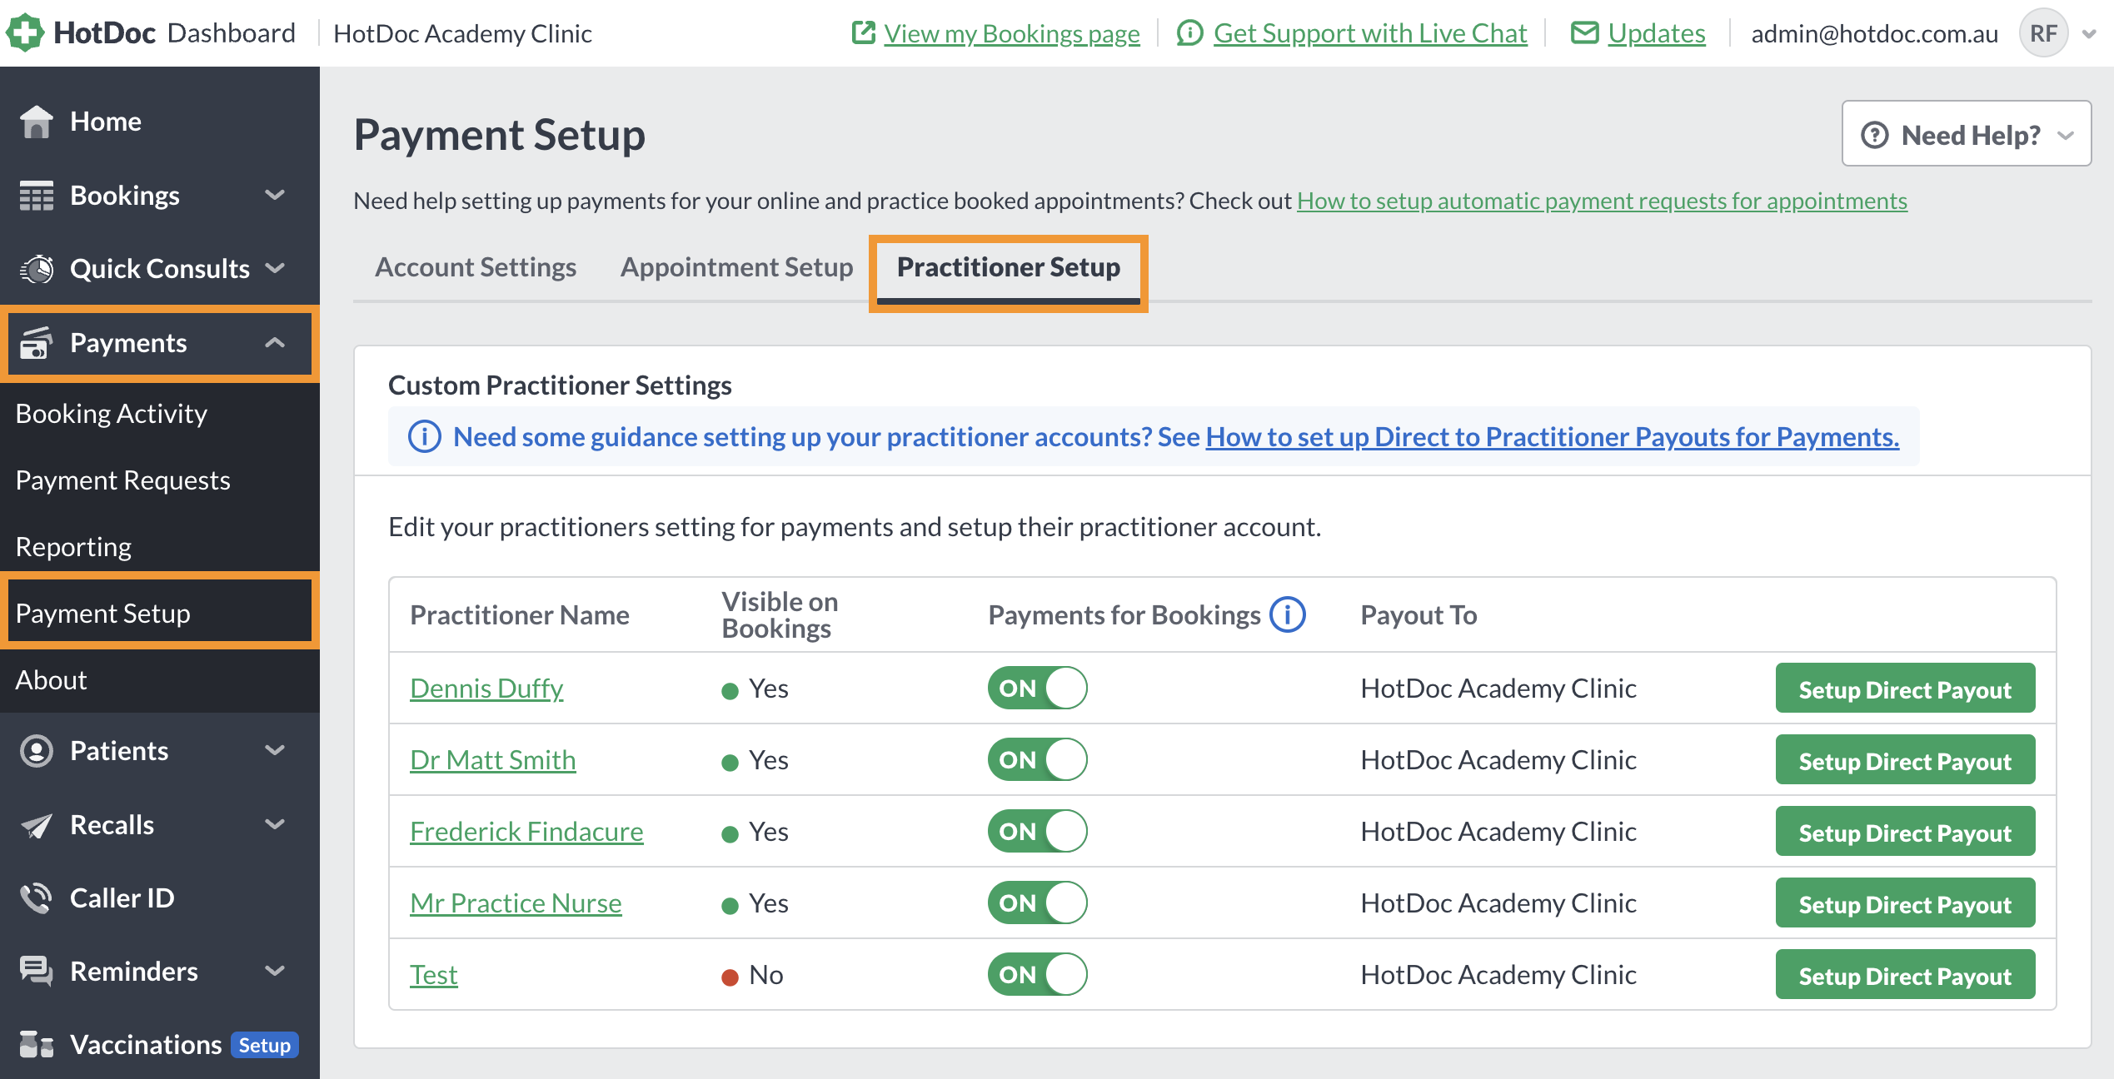Image resolution: width=2114 pixels, height=1079 pixels.
Task: Click the Caller ID phone icon
Action: click(37, 898)
